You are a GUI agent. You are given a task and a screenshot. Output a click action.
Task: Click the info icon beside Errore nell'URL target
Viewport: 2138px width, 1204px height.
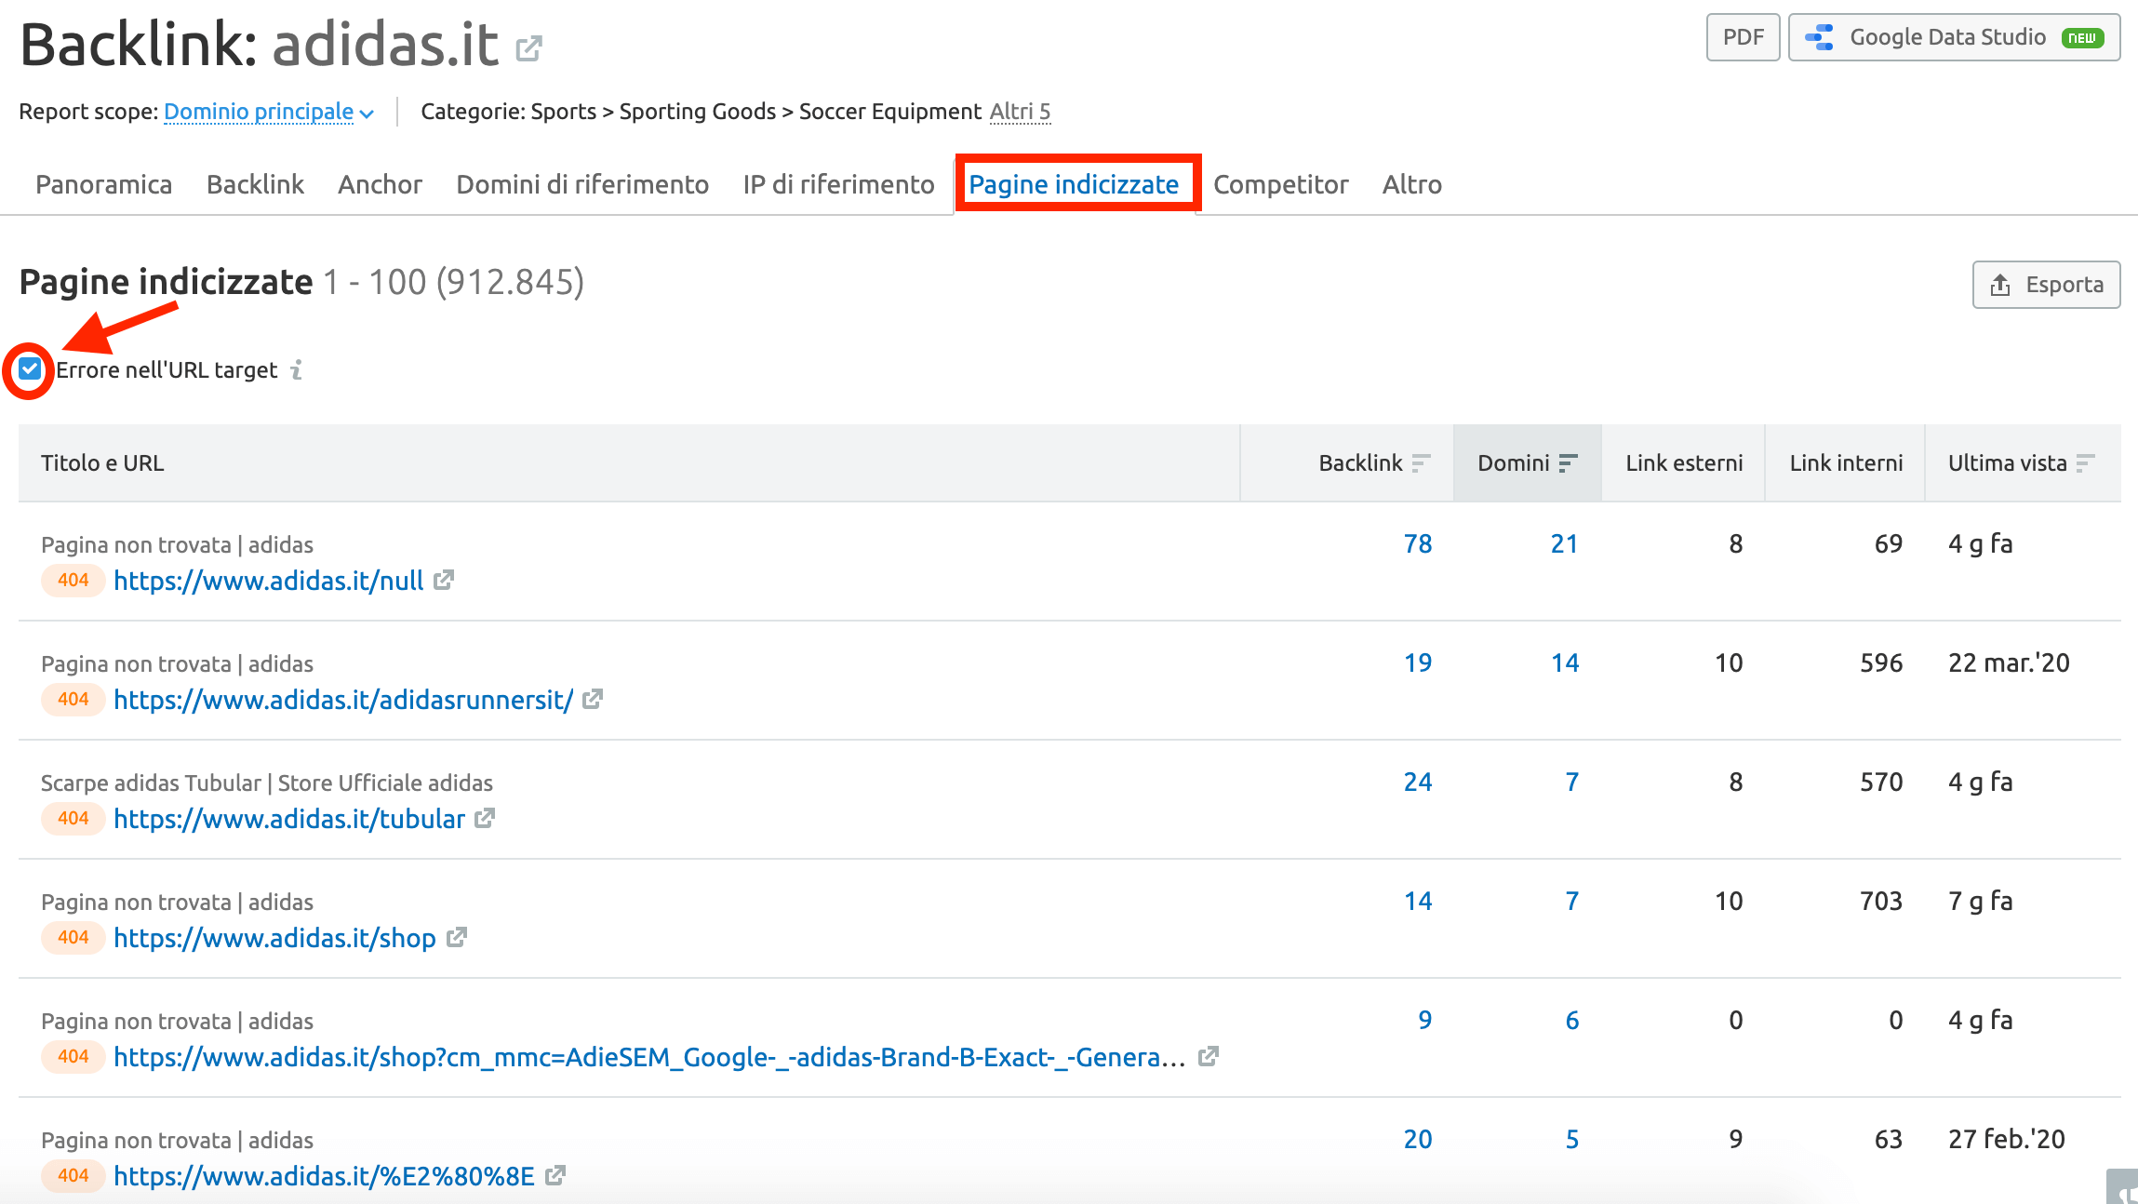point(297,370)
